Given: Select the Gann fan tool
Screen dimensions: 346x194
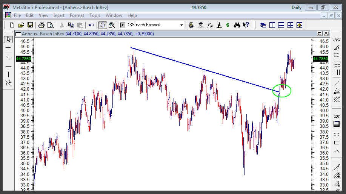Looking at the screenshot, I should 337,91.
